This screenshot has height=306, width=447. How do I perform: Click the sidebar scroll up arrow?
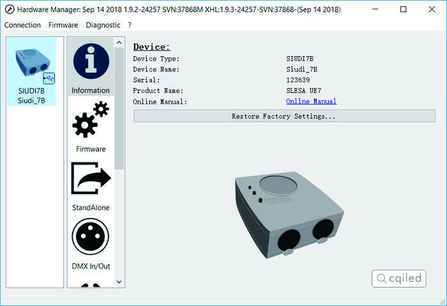click(x=119, y=43)
